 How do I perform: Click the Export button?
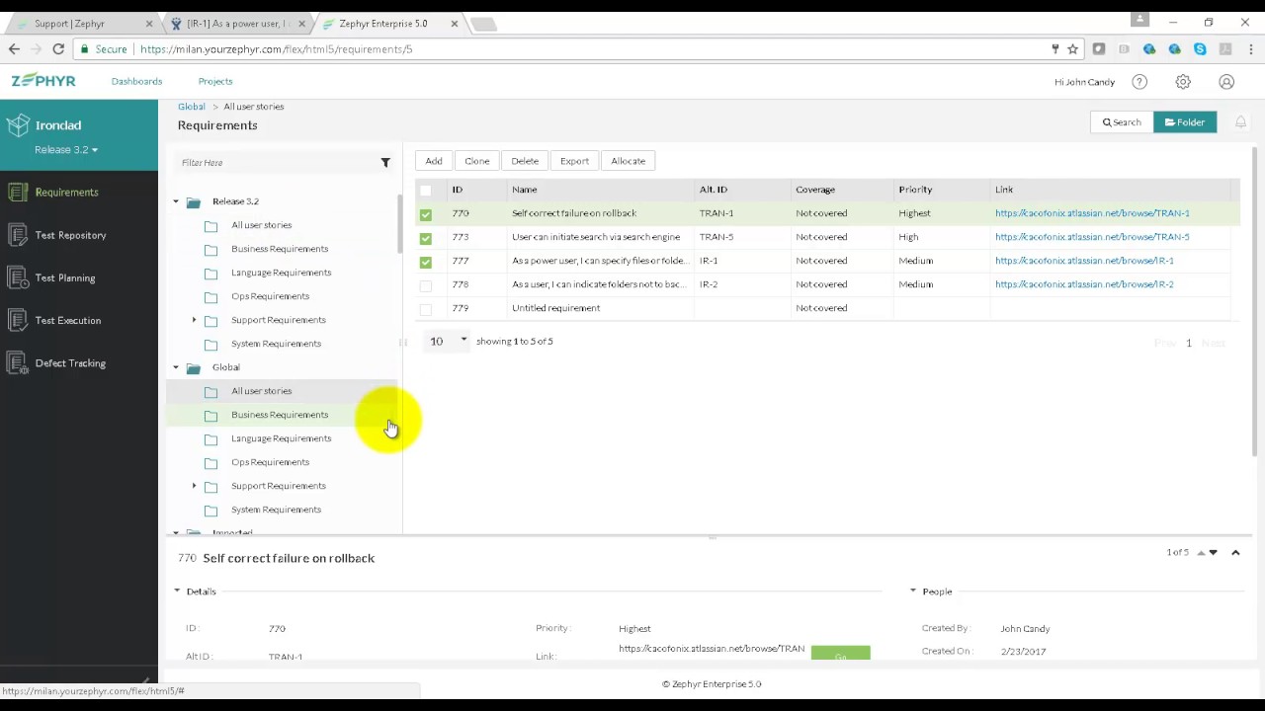[574, 161]
